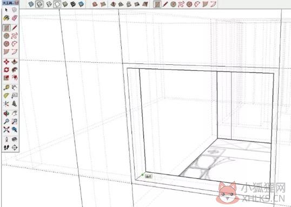Switch to the Orbit tool
Viewport: 291px width, 207px height.
[6, 113]
